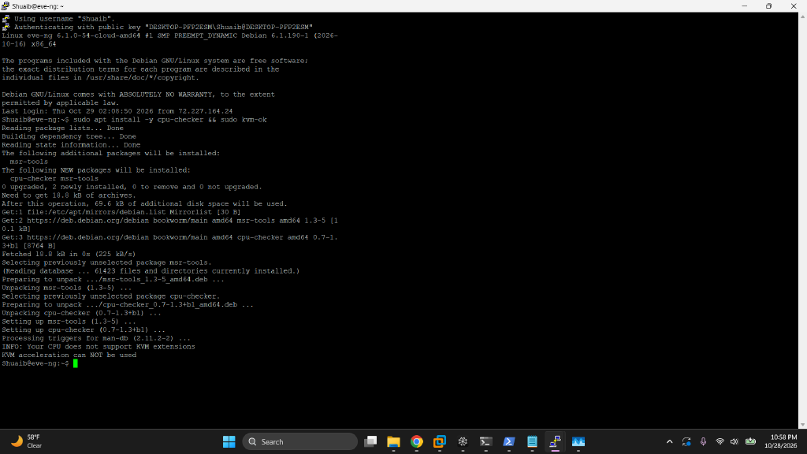Click the sync status tray icon
807x454 pixels.
[686, 441]
